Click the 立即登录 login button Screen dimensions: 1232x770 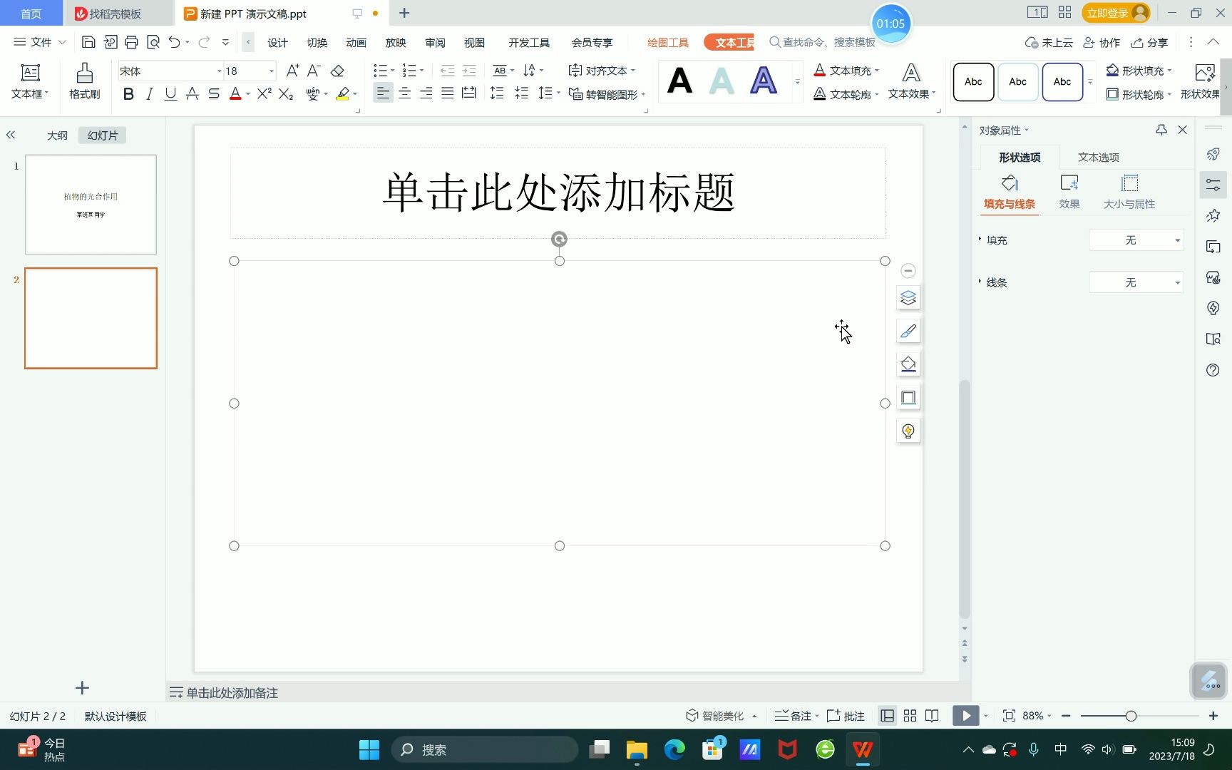coord(1116,13)
